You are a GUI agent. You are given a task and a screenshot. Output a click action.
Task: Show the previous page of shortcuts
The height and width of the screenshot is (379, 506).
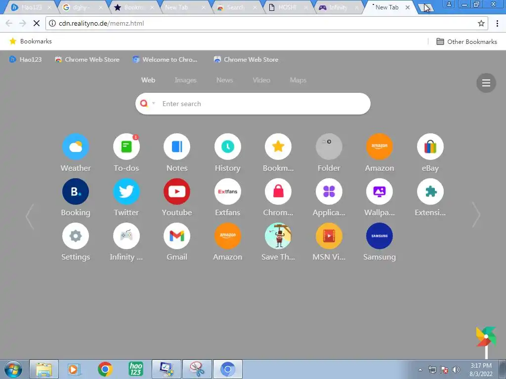tap(30, 216)
